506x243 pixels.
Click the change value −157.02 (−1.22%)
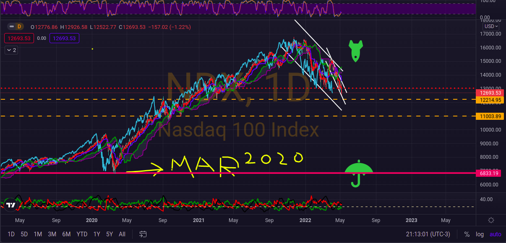[x=169, y=27]
